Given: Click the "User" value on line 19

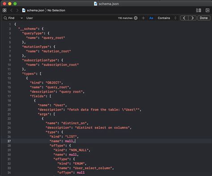Looking at the screenshot, I should 59,105.
